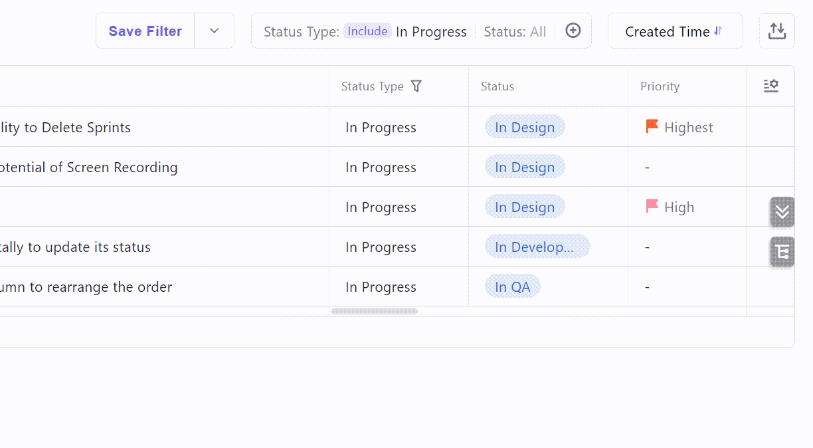Click the pink High priority flag
813x448 pixels.
pos(652,206)
